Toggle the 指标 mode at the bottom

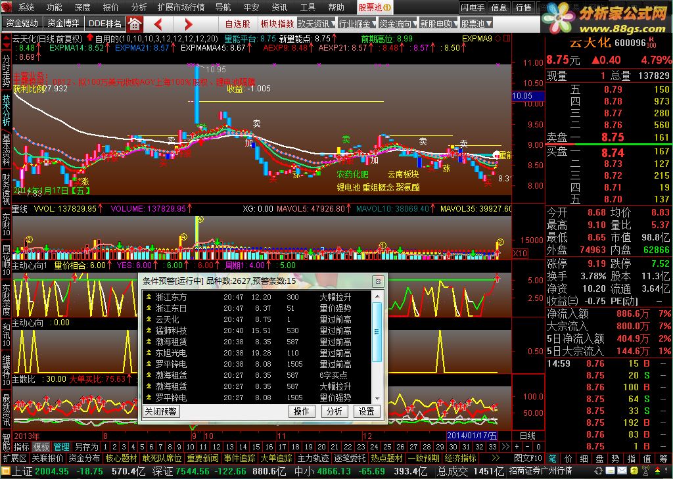(21, 447)
